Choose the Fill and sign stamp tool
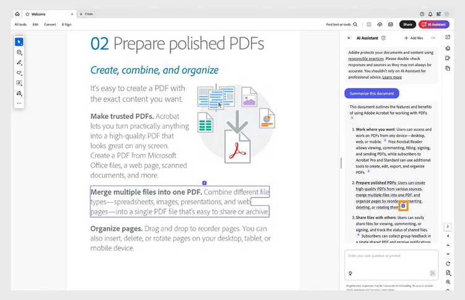This screenshot has width=465, height=300. tap(19, 93)
